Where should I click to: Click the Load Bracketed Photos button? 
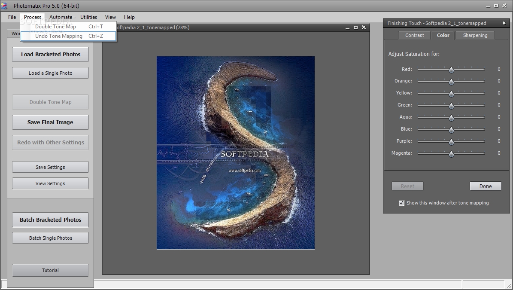pos(51,55)
